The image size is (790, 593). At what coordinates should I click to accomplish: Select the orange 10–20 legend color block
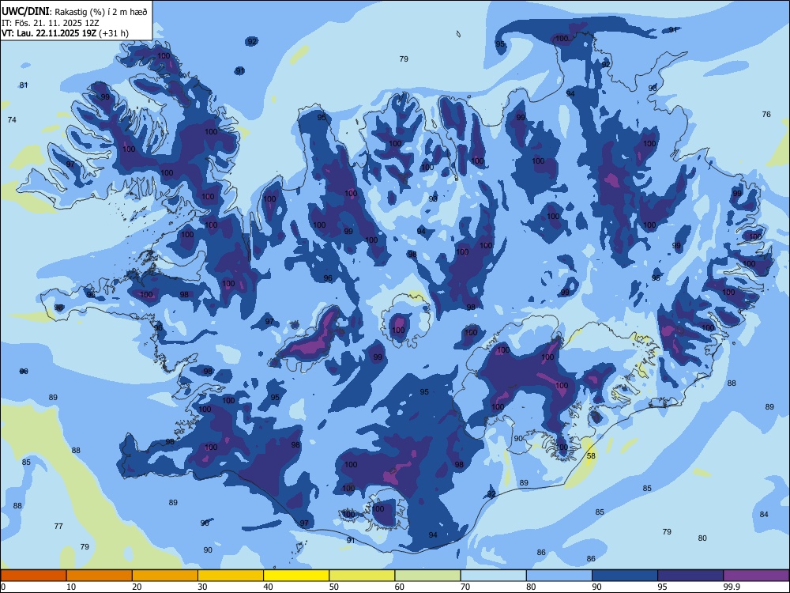(100, 576)
